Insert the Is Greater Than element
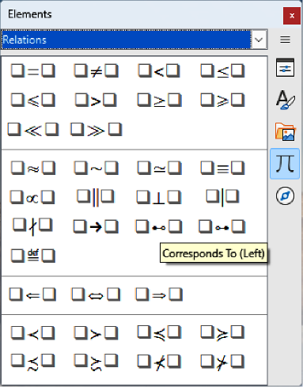The width and height of the screenshot is (303, 387). pos(96,101)
